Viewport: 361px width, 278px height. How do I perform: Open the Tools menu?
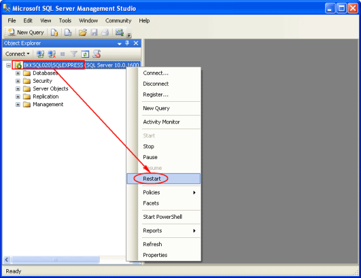(x=65, y=21)
